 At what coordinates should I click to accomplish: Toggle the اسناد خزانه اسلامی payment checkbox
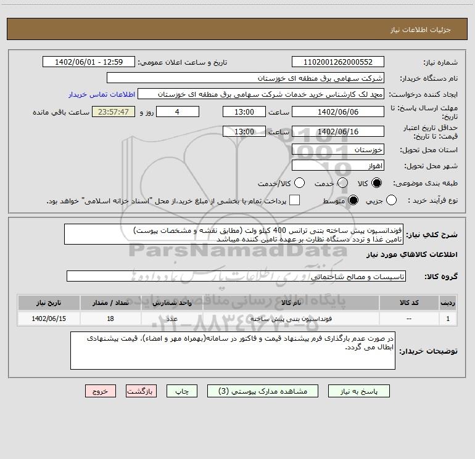[294, 200]
